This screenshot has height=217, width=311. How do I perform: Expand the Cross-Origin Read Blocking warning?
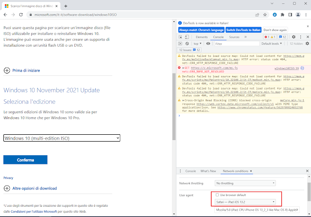pyautogui.click(x=183, y=100)
